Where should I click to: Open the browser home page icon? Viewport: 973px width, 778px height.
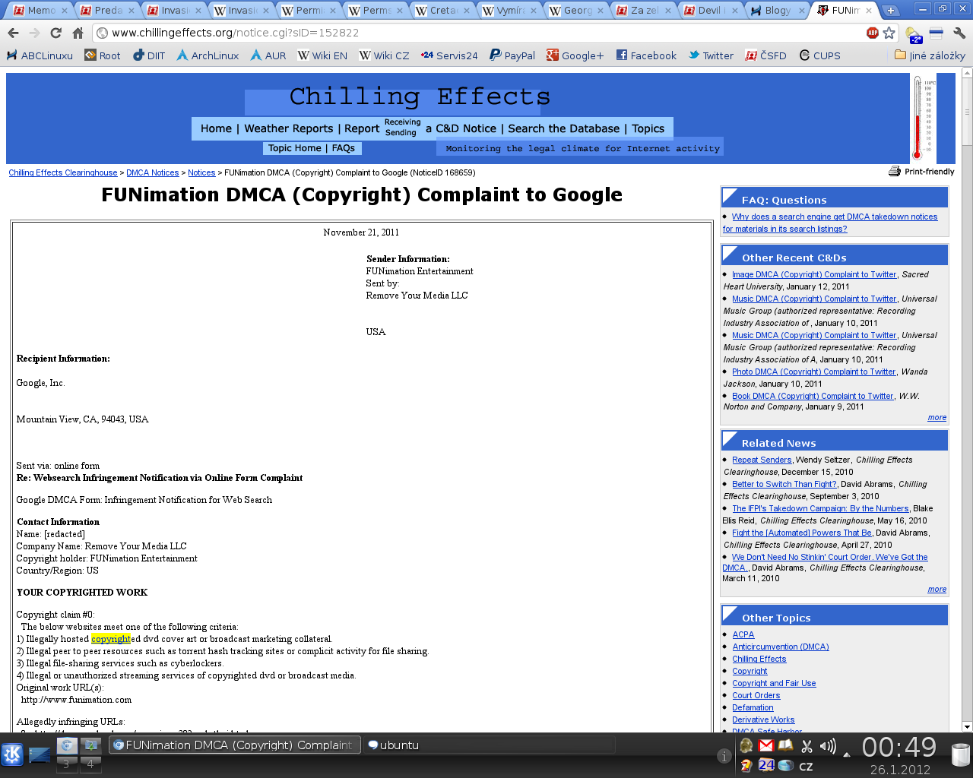78,33
